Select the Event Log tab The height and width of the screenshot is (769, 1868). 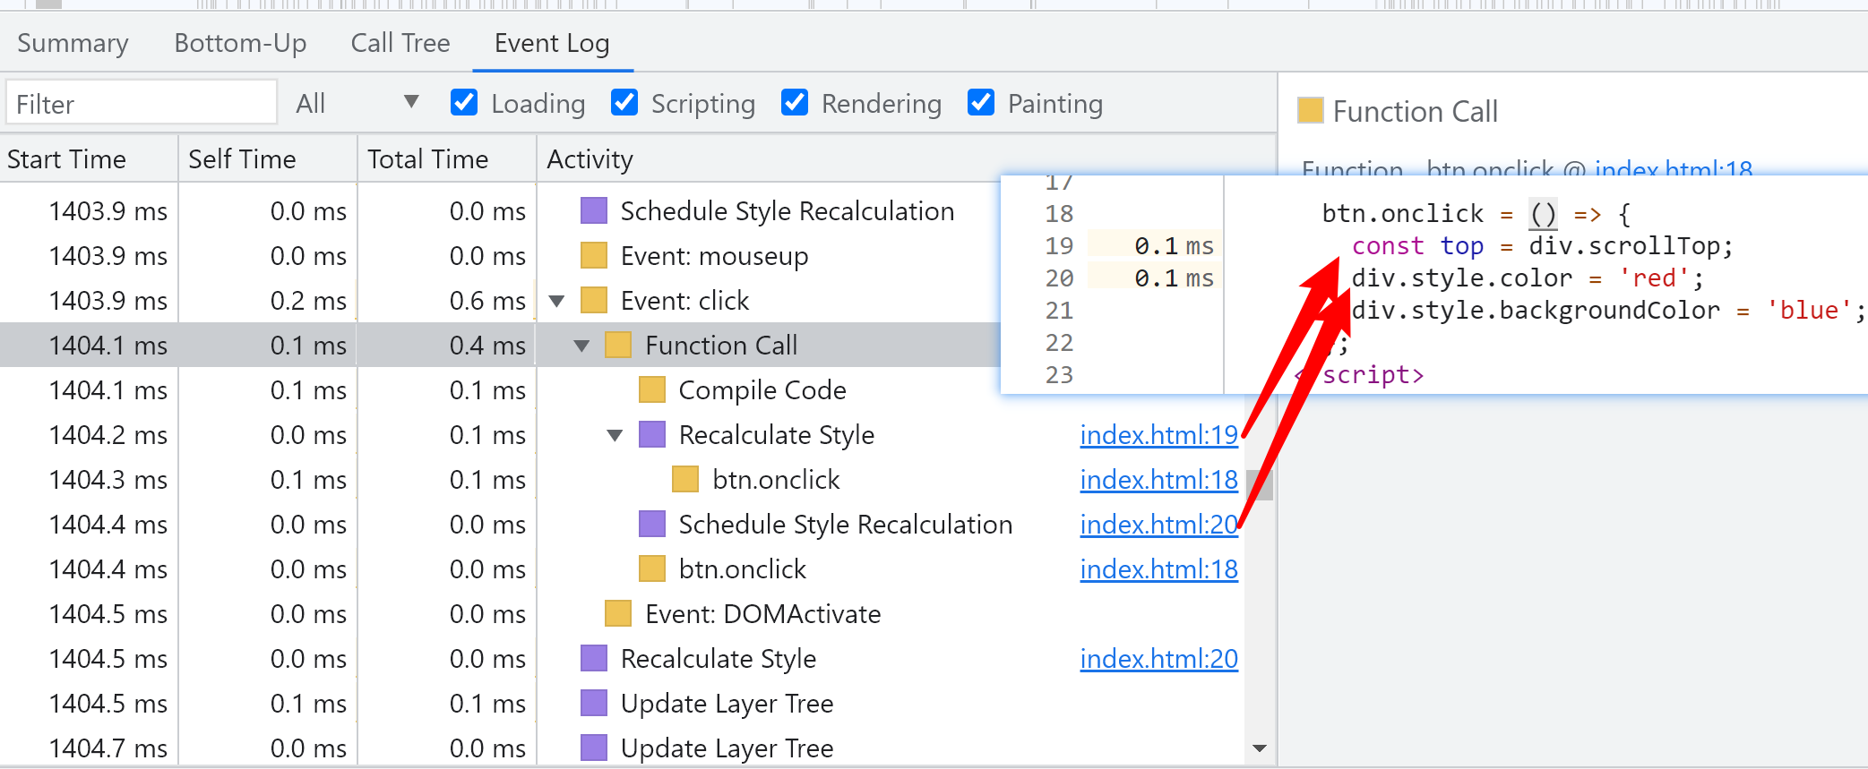(552, 43)
